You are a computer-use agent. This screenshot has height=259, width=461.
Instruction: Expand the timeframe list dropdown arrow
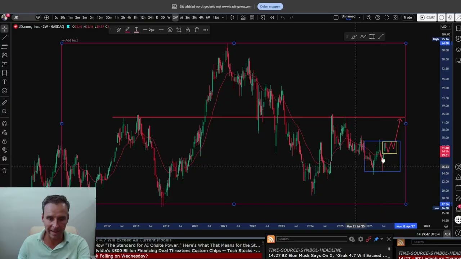coord(223,18)
